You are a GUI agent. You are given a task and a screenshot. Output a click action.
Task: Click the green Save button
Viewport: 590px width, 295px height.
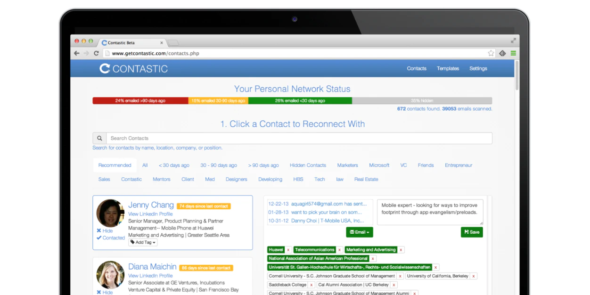pyautogui.click(x=472, y=232)
